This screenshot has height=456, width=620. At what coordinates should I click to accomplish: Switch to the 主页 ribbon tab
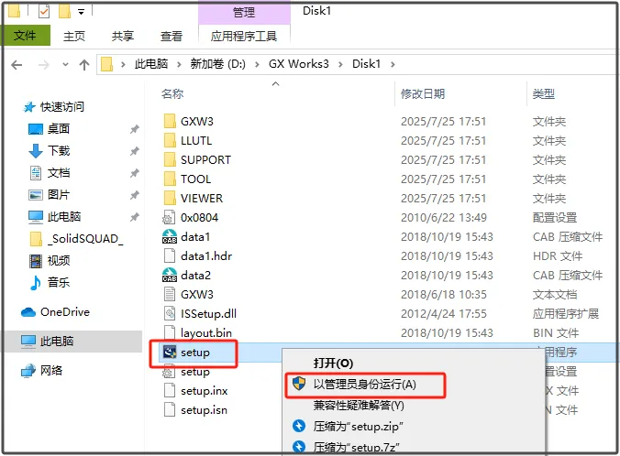click(74, 37)
